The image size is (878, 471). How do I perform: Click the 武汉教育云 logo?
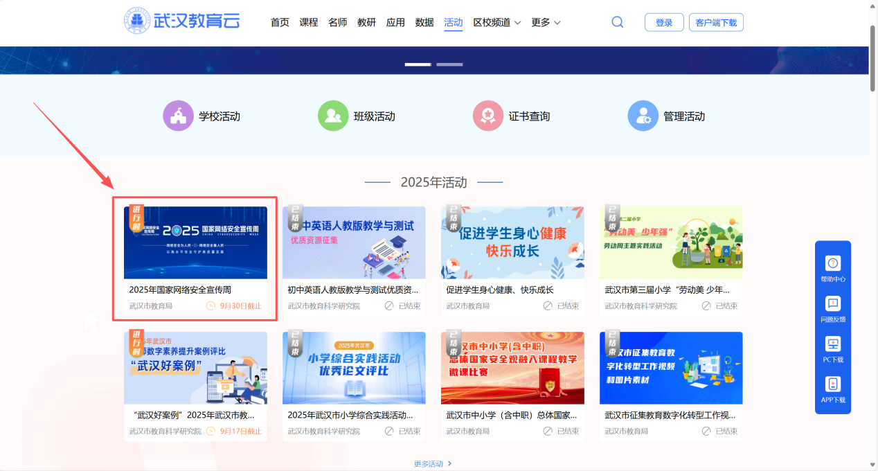(x=182, y=21)
